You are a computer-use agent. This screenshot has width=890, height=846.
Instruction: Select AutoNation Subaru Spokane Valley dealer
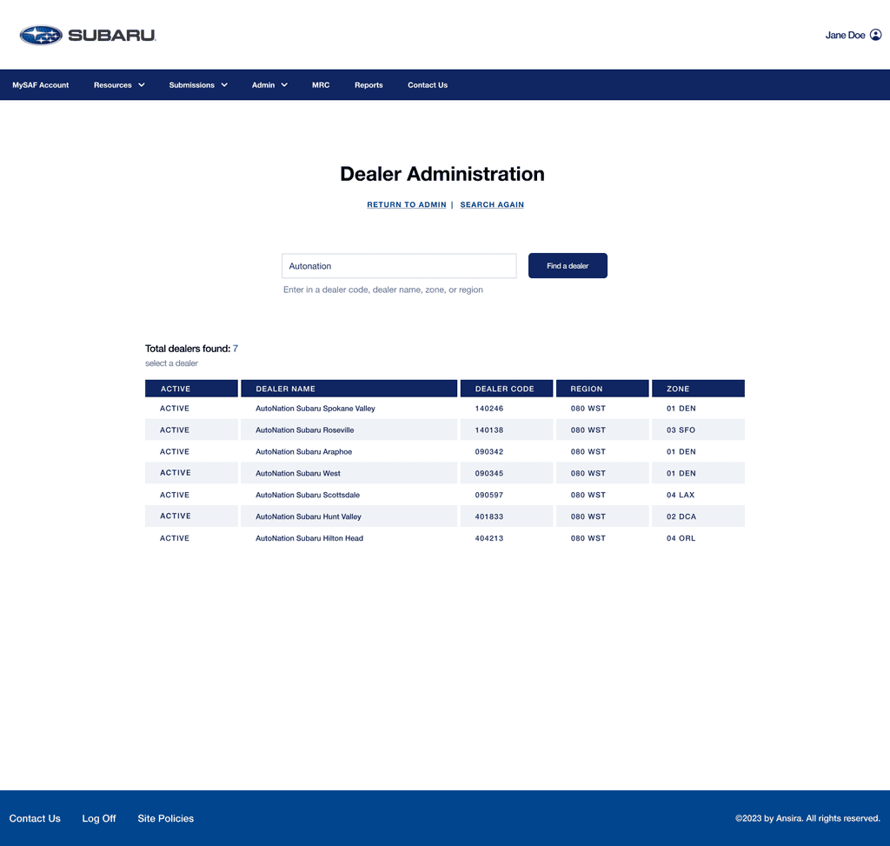[315, 409]
